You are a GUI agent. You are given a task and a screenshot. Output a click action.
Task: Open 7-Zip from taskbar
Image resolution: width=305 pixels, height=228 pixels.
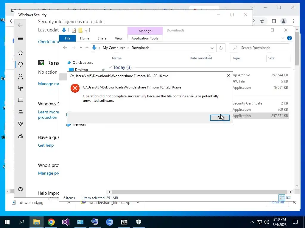(x=124, y=222)
